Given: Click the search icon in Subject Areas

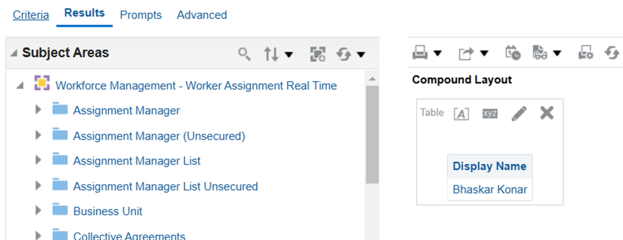Looking at the screenshot, I should click(x=244, y=54).
